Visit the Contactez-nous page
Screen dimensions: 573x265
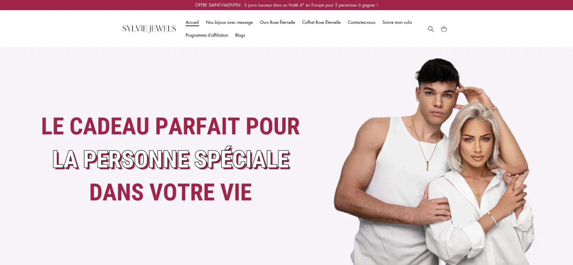[x=361, y=22]
